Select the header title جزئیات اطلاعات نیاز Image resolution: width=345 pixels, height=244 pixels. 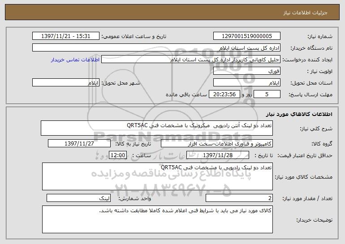(305, 13)
